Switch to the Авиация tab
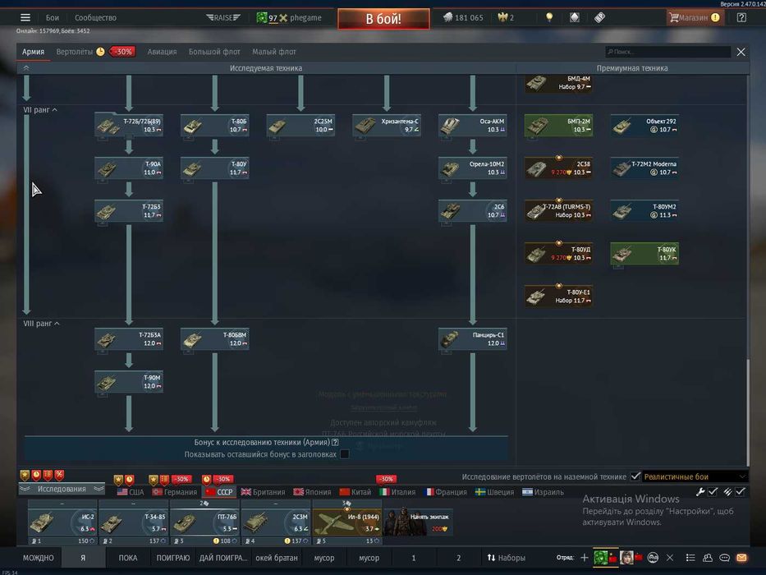The width and height of the screenshot is (766, 575). point(162,52)
